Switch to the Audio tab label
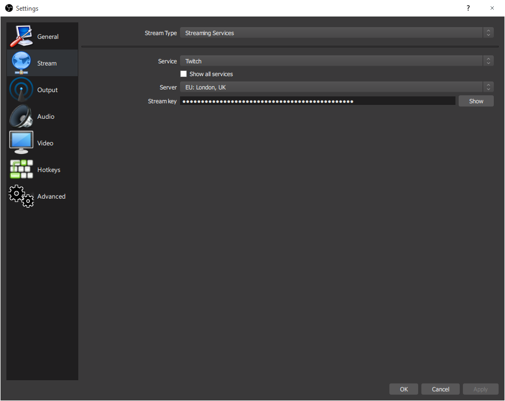 click(x=46, y=117)
